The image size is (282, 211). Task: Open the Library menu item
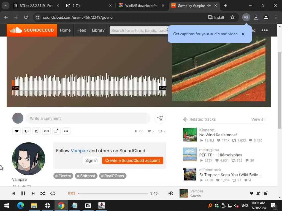pyautogui.click(x=98, y=30)
